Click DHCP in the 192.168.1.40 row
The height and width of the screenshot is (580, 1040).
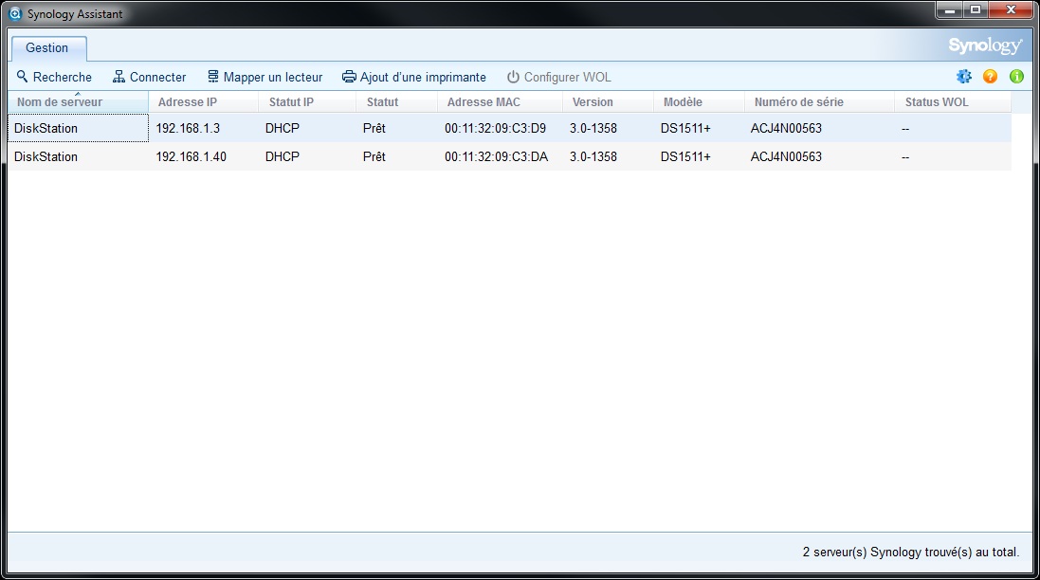tap(283, 156)
